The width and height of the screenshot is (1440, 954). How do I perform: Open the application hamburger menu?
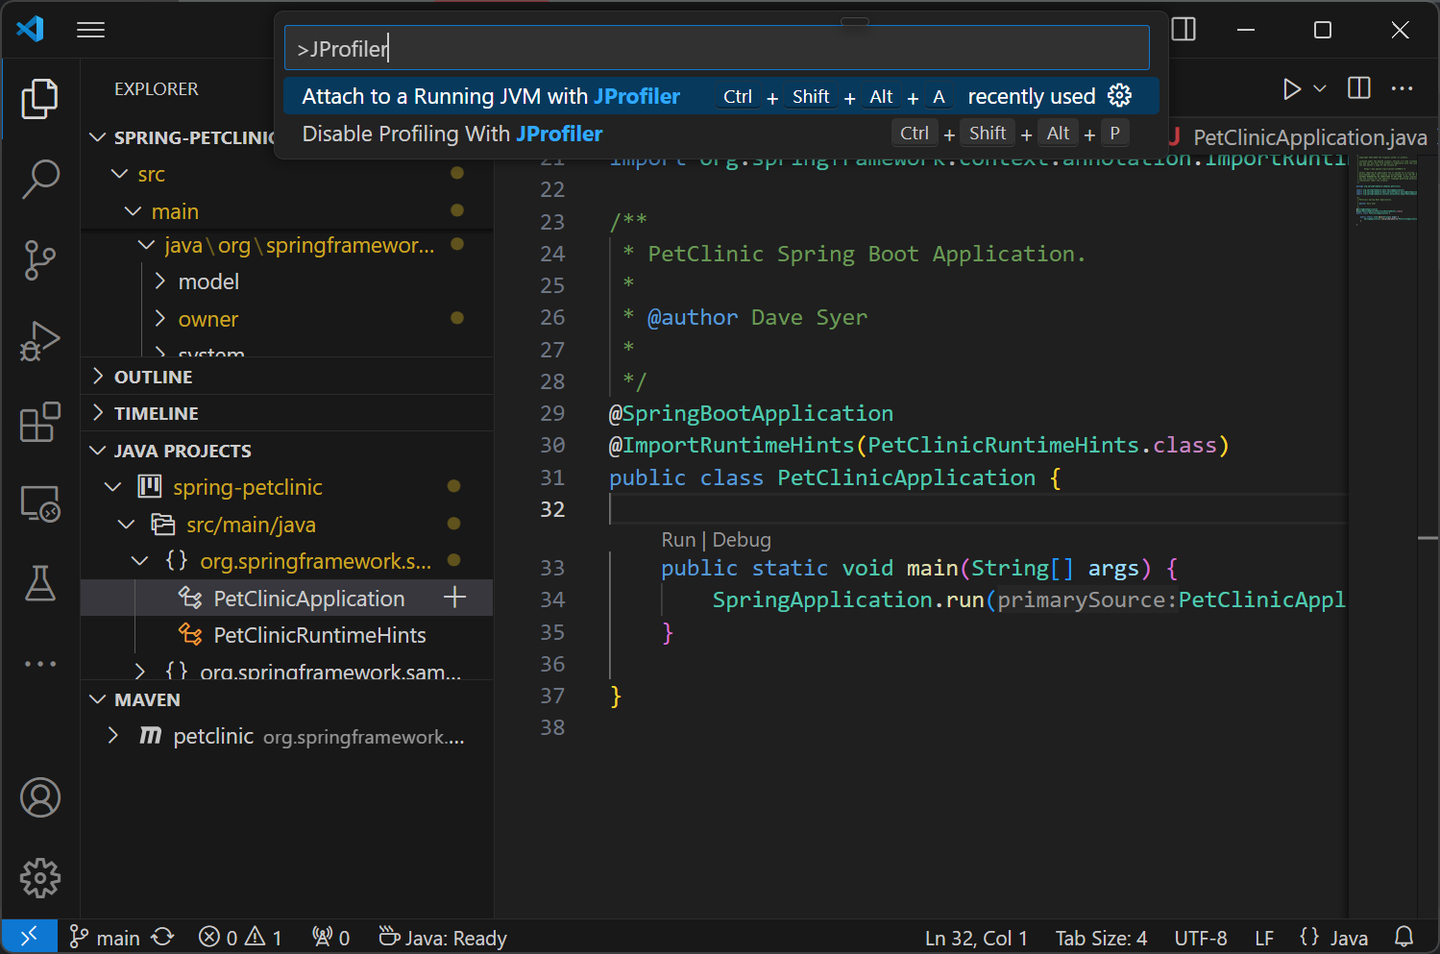[x=90, y=30]
